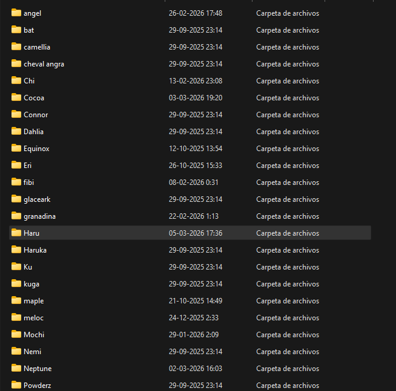The height and width of the screenshot is (391, 396).
Task: Click the 'Eri' name text
Action: (27, 166)
